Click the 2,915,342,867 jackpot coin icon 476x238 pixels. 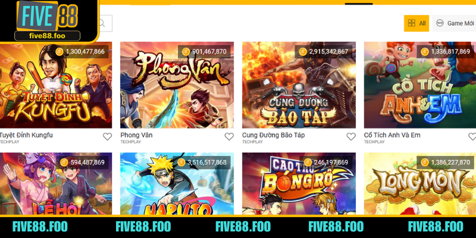303,52
